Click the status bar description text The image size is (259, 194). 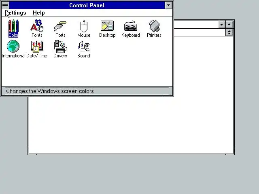50,91
